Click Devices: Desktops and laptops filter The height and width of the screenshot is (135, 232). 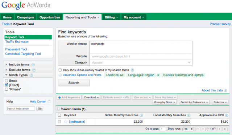point(183,75)
